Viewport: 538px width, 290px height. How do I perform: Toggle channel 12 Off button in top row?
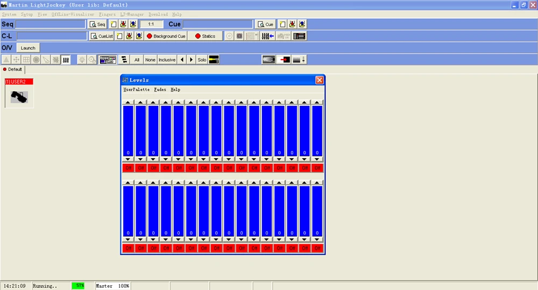[x=267, y=168]
